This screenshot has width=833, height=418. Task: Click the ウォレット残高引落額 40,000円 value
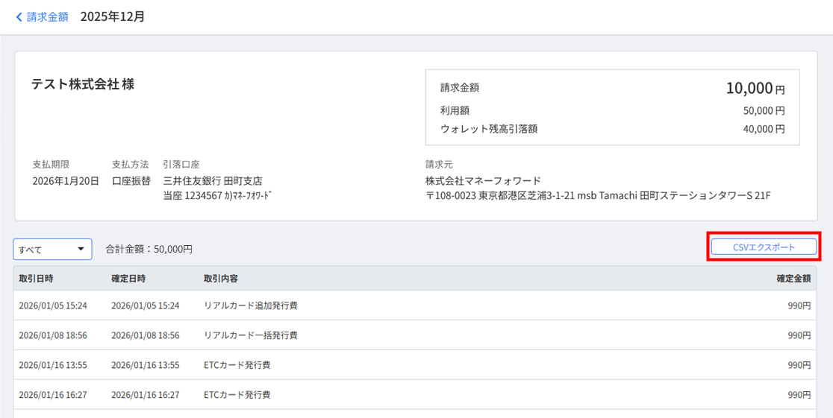pyautogui.click(x=764, y=129)
